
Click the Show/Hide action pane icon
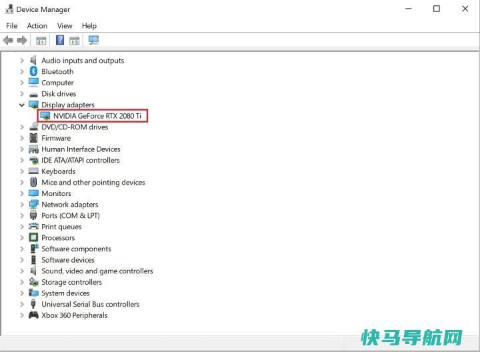(x=75, y=41)
